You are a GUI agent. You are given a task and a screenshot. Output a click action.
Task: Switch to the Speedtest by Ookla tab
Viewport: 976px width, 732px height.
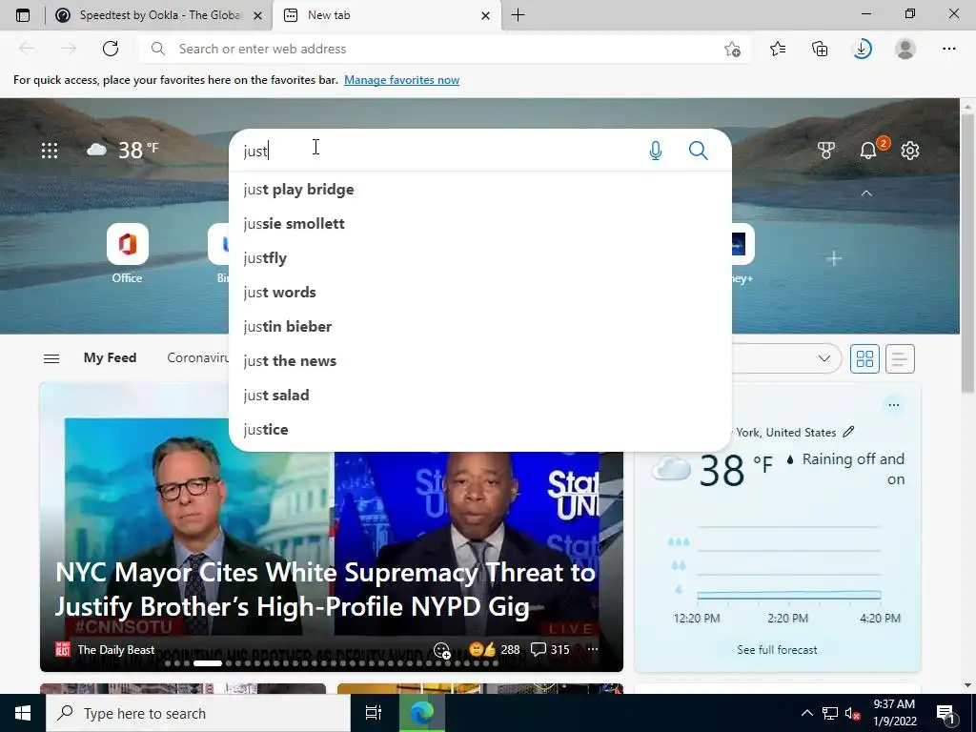tap(150, 15)
